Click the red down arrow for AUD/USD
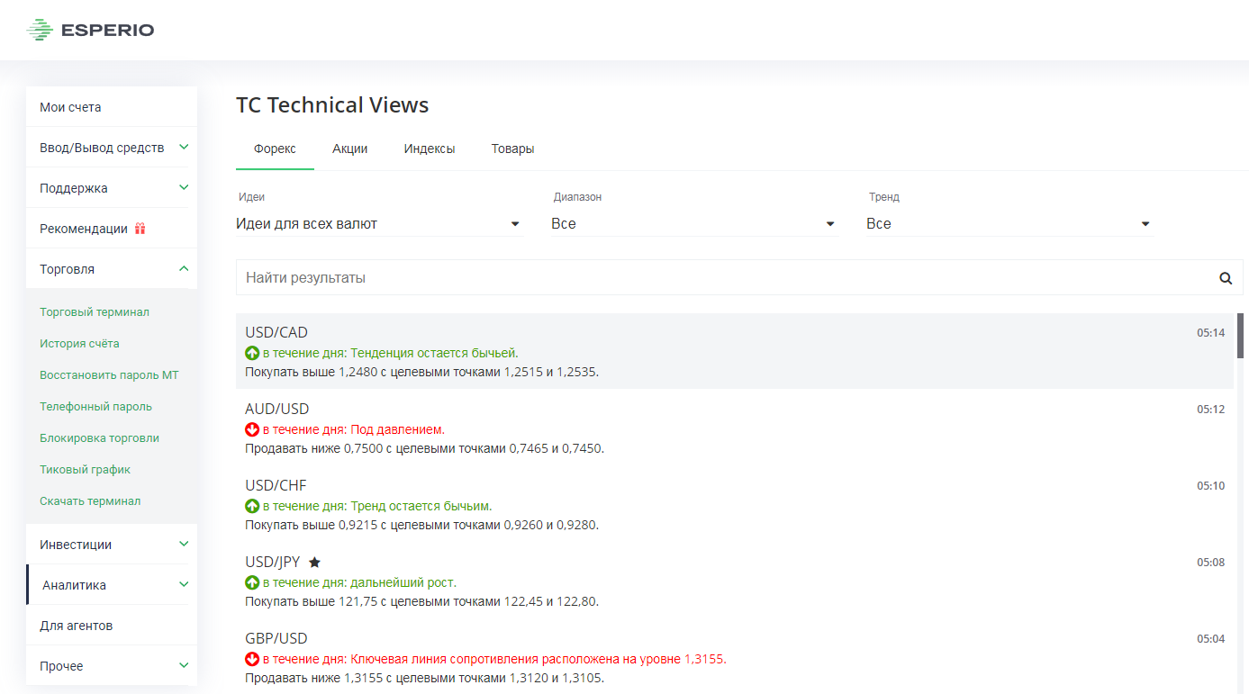 click(x=252, y=429)
